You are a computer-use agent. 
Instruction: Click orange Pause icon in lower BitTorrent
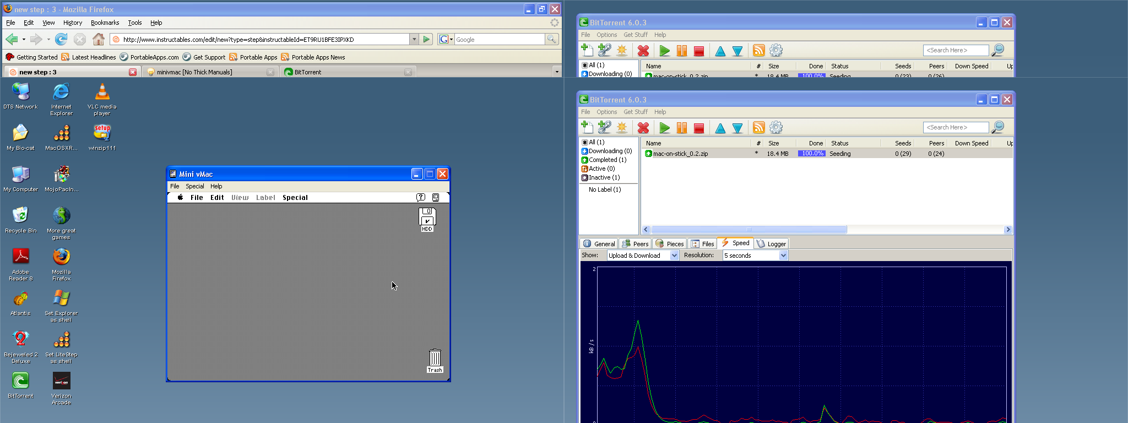[x=682, y=128]
